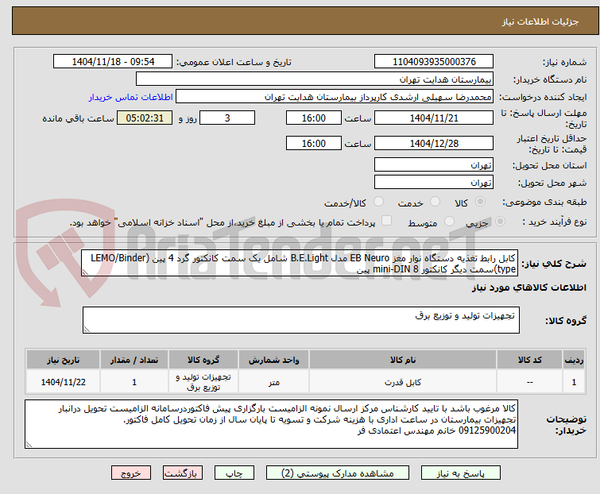Viewport: 600px width, 494px height.
Task: Select the جزیی purchase type radio
Action: point(500,222)
